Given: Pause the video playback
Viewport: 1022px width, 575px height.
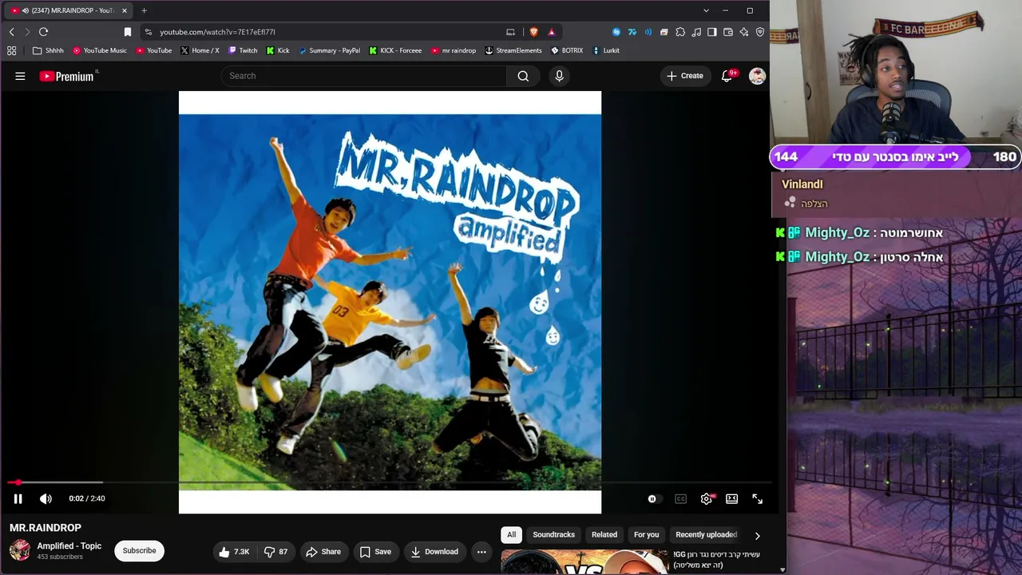Looking at the screenshot, I should coord(18,498).
